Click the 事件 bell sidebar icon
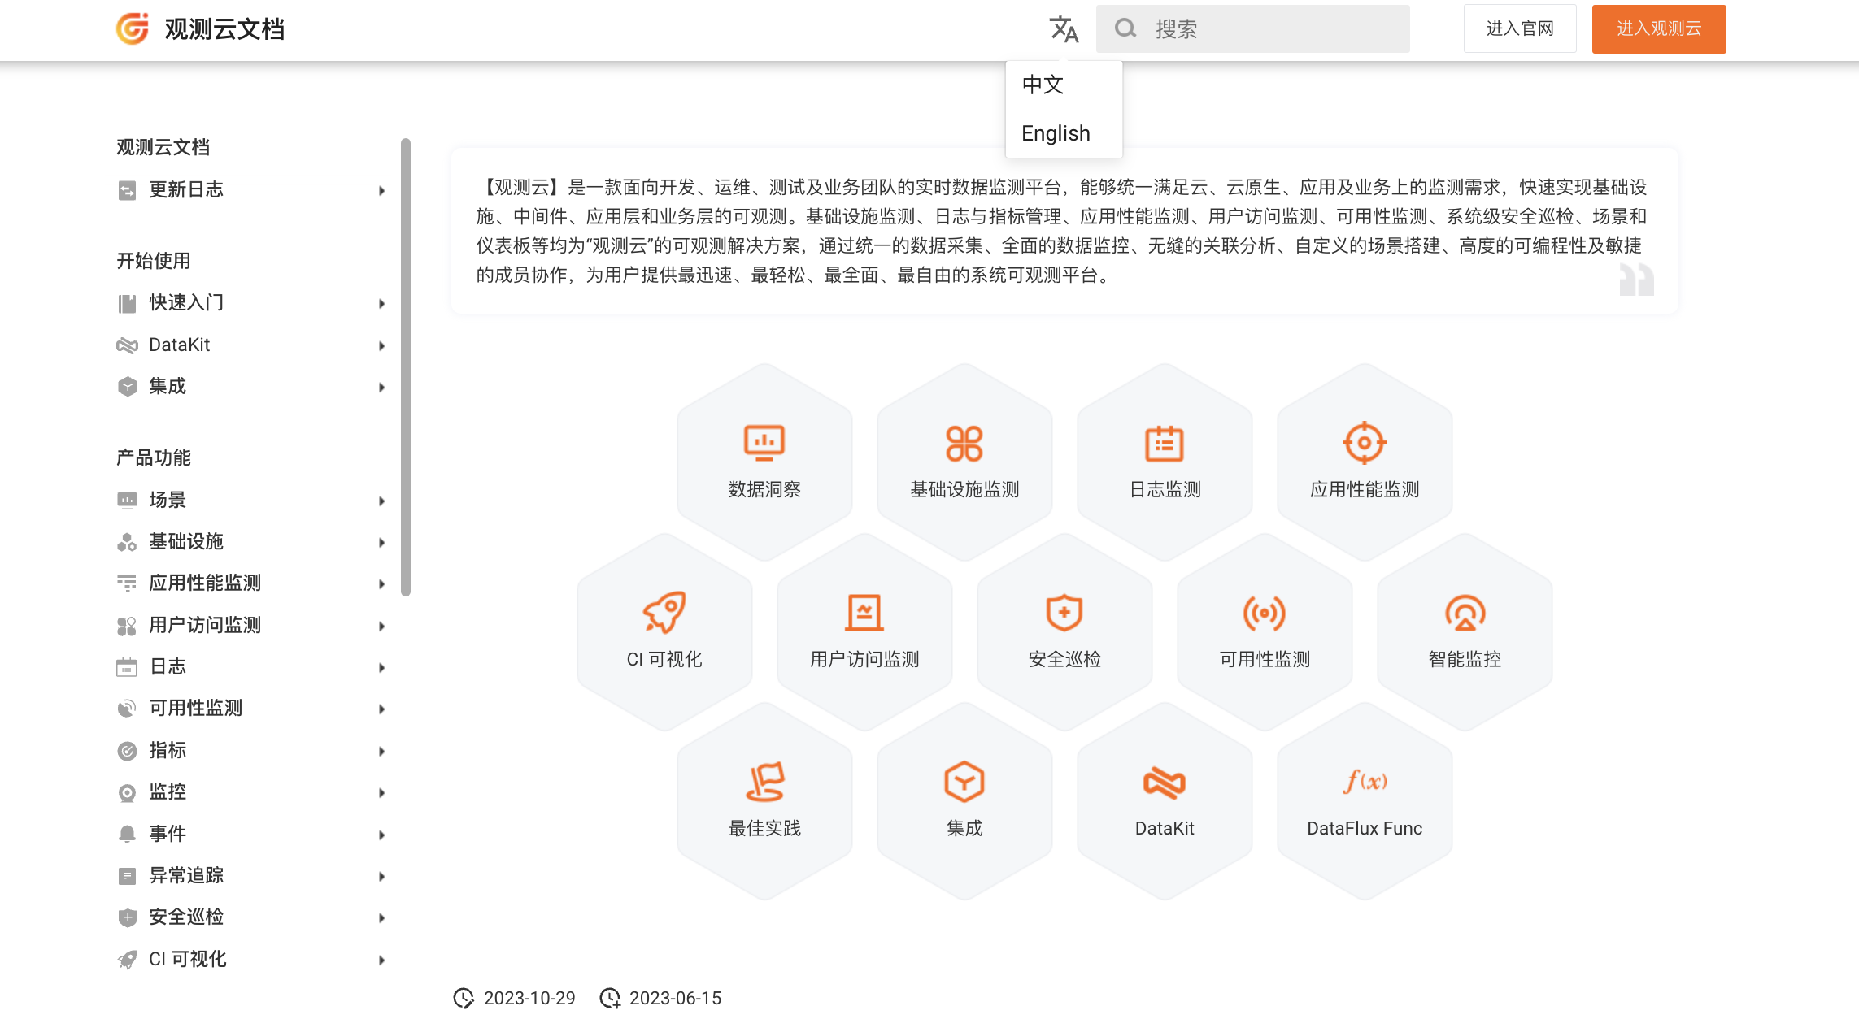This screenshot has height=1032, width=1859. pyautogui.click(x=127, y=835)
